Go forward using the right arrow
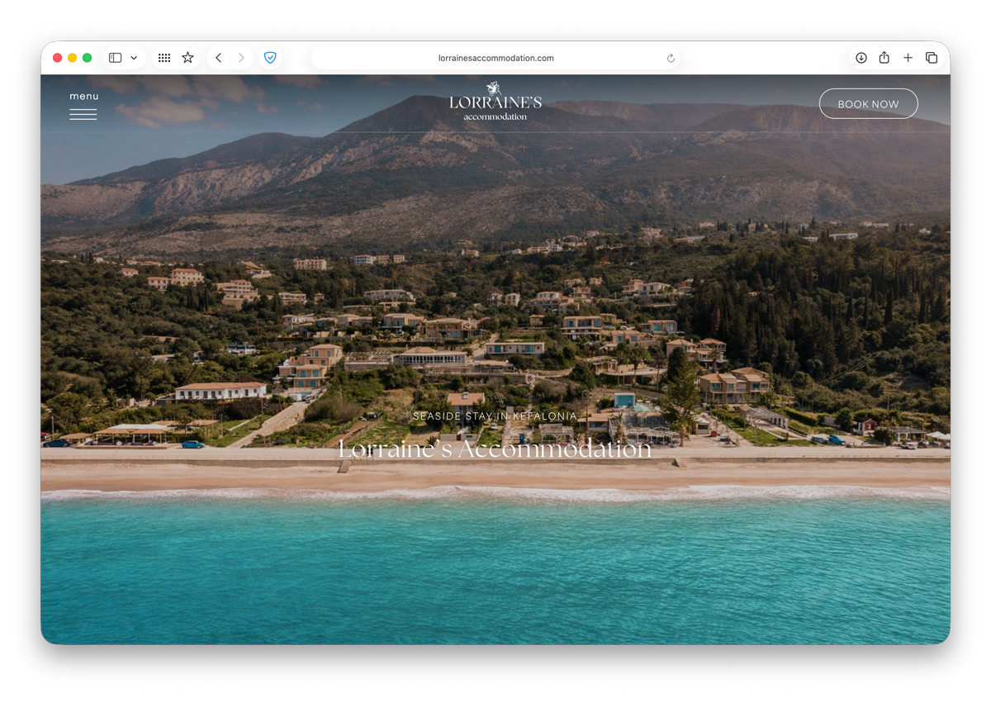This screenshot has width=991, height=703. (x=241, y=58)
